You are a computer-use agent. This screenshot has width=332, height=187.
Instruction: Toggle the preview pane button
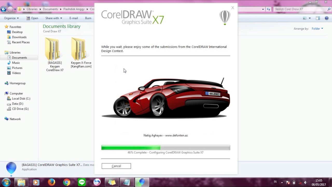[x=318, y=18]
